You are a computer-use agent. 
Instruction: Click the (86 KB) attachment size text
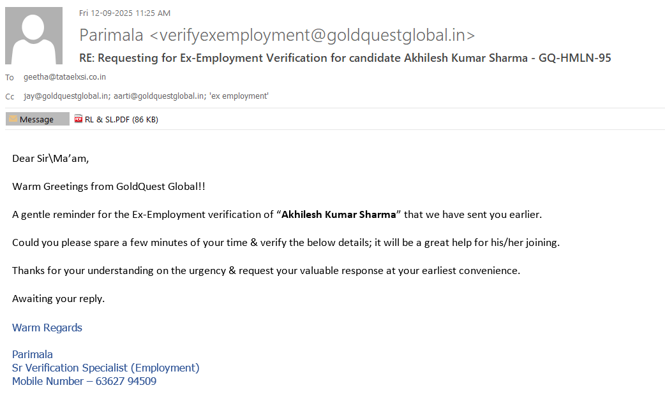tap(145, 119)
